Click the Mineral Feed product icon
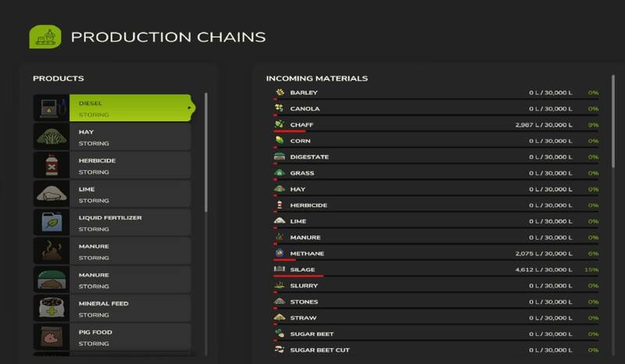Viewport: 625px width, 364px height. coord(51,308)
